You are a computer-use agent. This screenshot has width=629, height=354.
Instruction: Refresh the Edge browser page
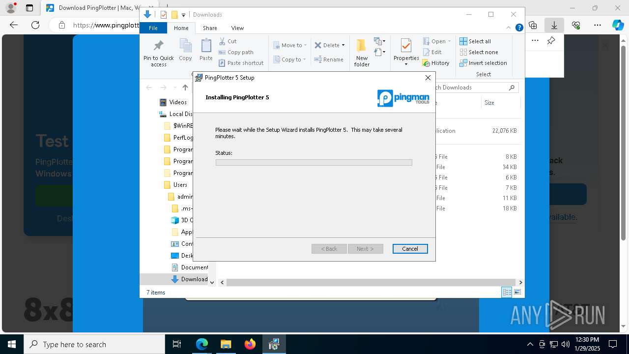35,25
